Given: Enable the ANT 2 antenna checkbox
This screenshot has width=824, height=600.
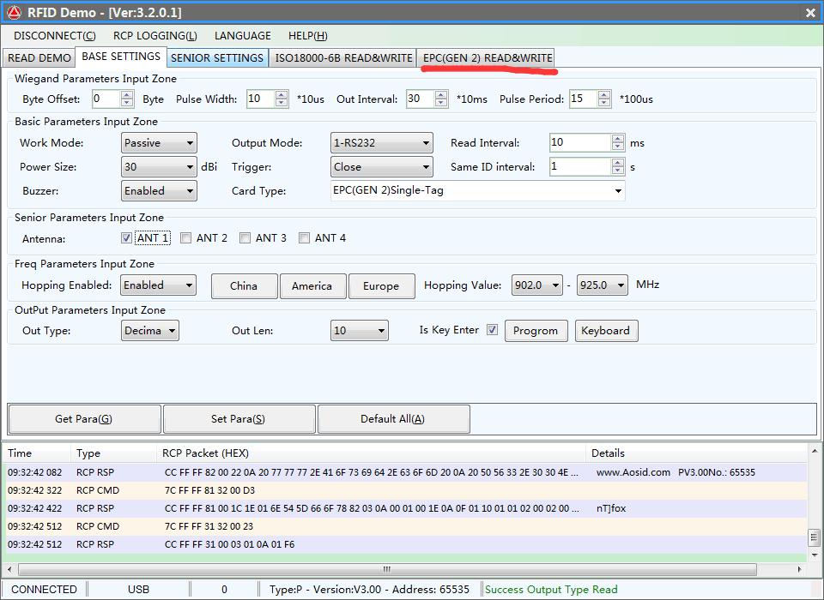Looking at the screenshot, I should (x=185, y=238).
